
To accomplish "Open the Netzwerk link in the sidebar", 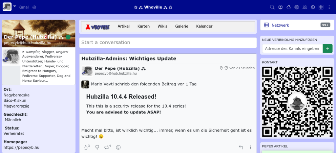I will click(x=280, y=25).
